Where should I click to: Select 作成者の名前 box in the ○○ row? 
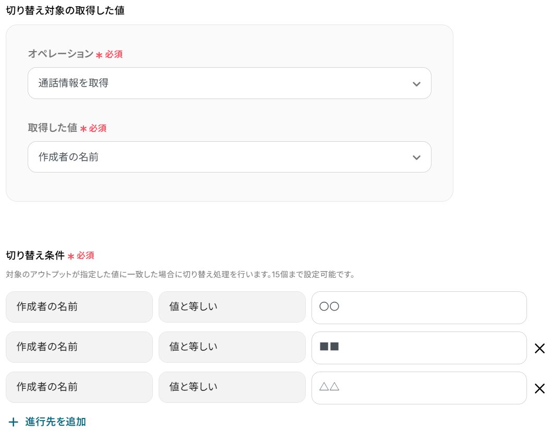coord(79,307)
